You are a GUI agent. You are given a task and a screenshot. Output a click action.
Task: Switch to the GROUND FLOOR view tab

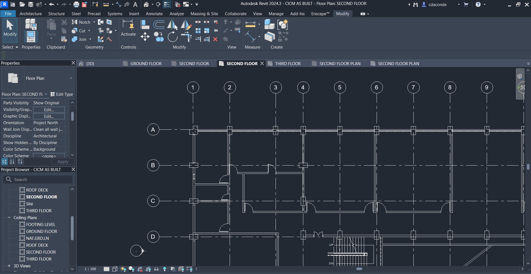[x=146, y=64]
